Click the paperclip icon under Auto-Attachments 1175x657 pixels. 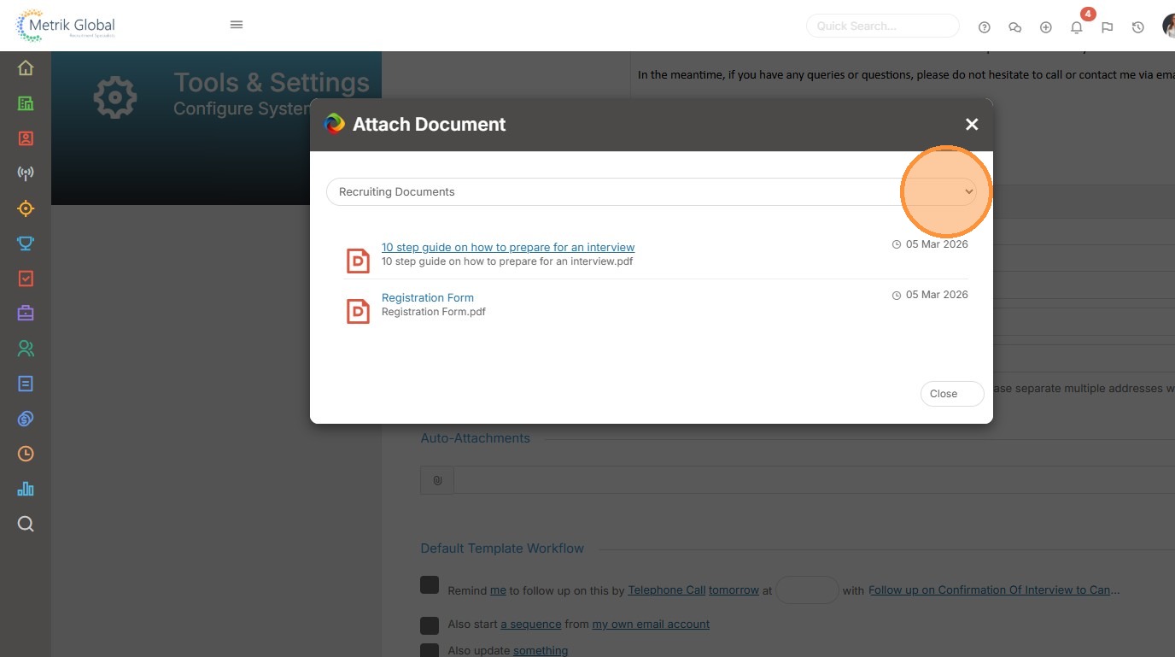click(437, 480)
